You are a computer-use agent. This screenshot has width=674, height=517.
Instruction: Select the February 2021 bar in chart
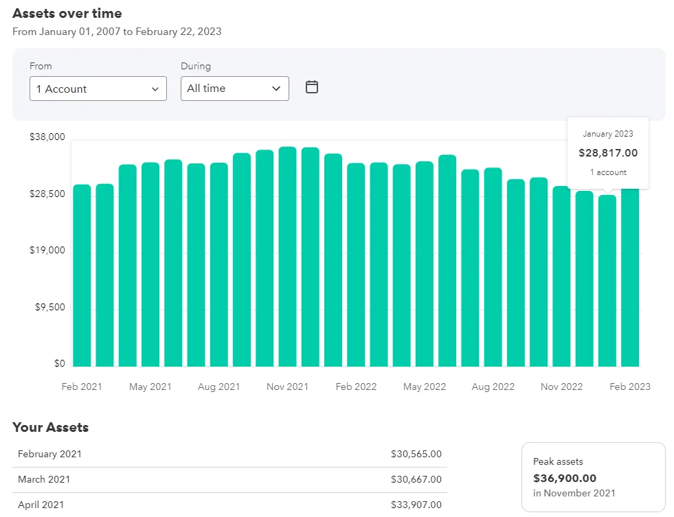tap(82, 275)
